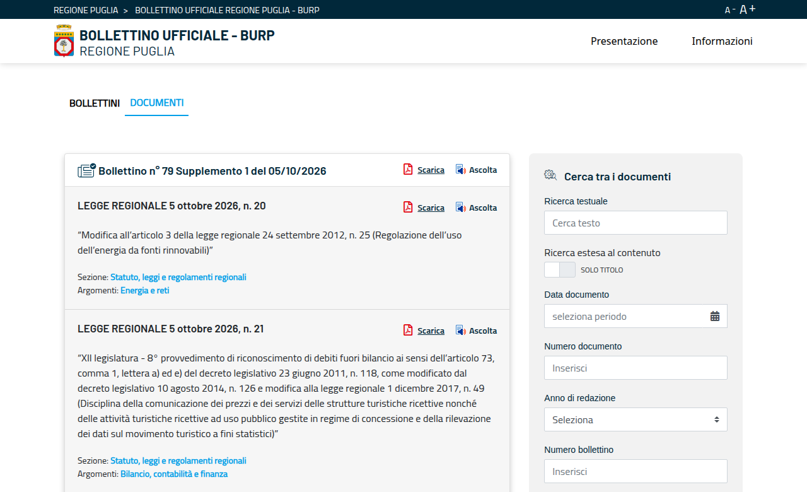The image size is (807, 492).
Task: Open Bollettino Ufficiale Regione Puglia - BURP breadcrumb
Action: [227, 10]
